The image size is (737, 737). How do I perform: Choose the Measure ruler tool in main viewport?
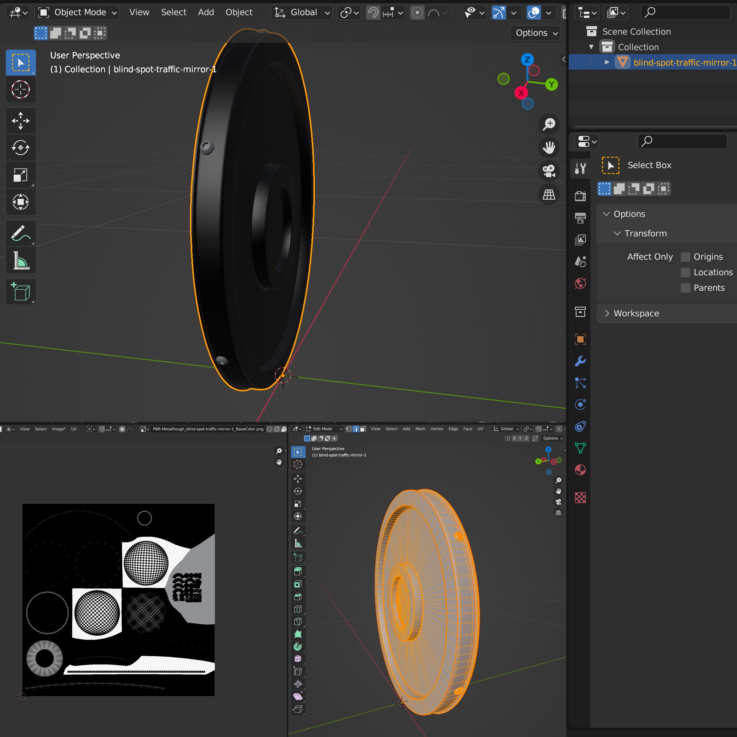[x=21, y=261]
